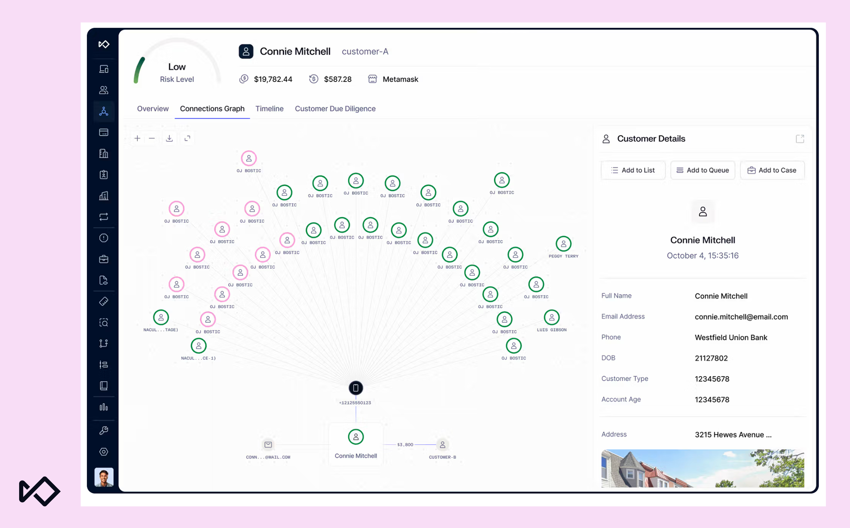Select the phone node +12125550123
The width and height of the screenshot is (850, 528).
point(355,388)
